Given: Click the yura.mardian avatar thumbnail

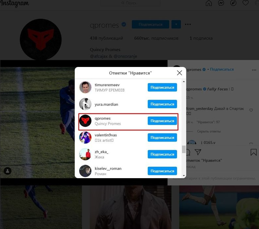Looking at the screenshot, I should click(x=85, y=104).
